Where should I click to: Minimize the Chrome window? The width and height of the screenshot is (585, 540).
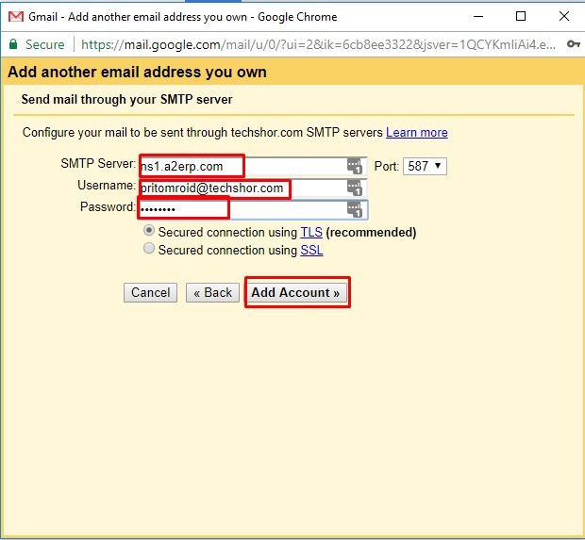coord(478,16)
